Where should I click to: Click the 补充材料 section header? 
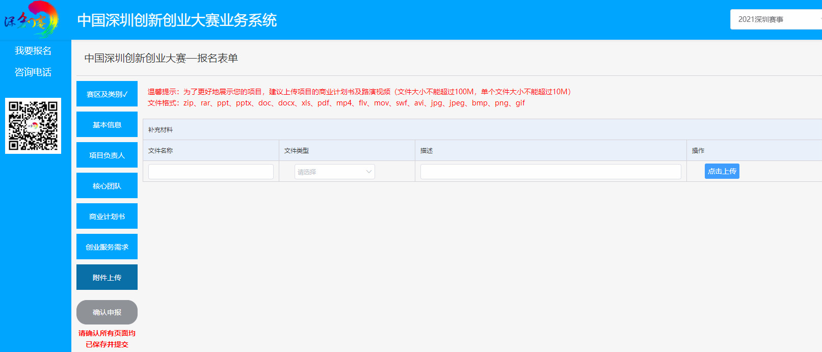click(x=161, y=130)
